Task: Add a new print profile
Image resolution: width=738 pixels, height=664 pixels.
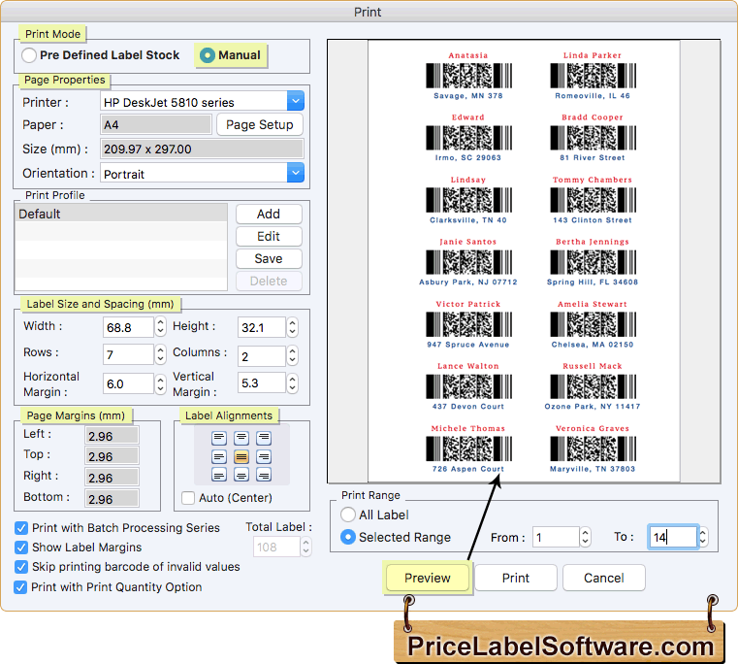Action: [x=269, y=214]
